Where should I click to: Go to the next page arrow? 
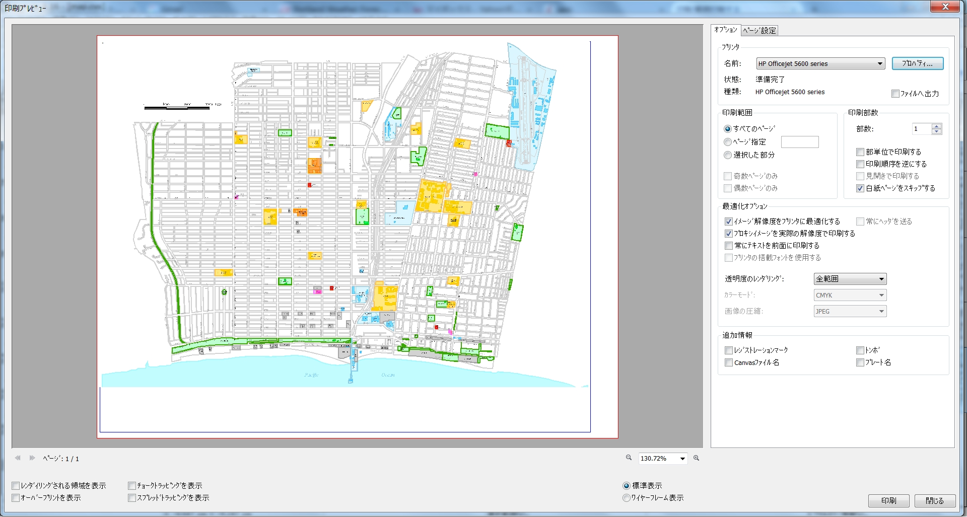tap(32, 458)
